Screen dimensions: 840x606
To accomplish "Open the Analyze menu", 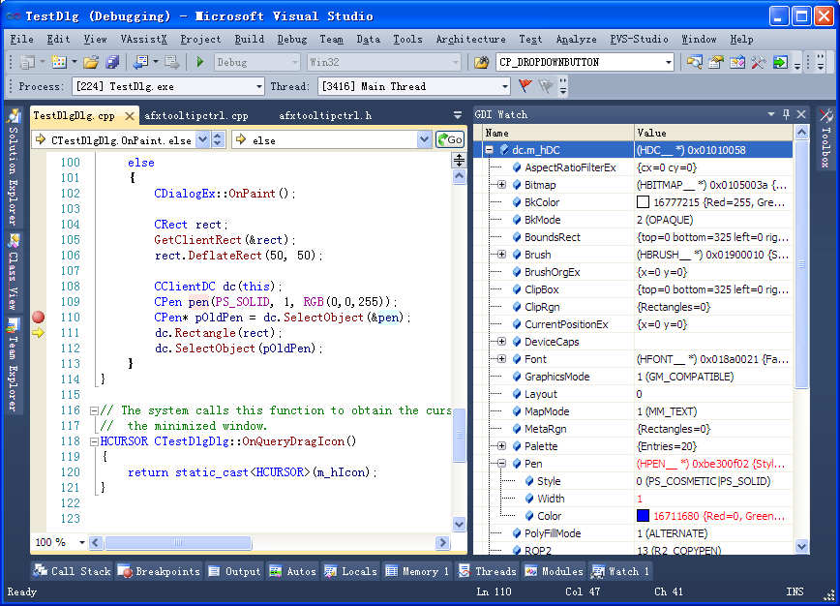I will pyautogui.click(x=577, y=39).
